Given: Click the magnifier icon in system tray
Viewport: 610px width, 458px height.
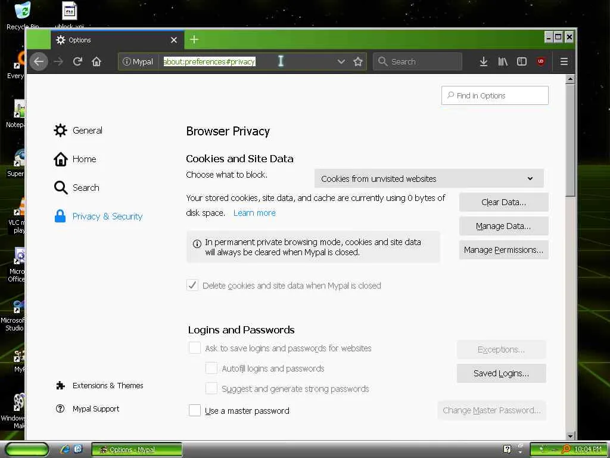Looking at the screenshot, I should (x=566, y=450).
